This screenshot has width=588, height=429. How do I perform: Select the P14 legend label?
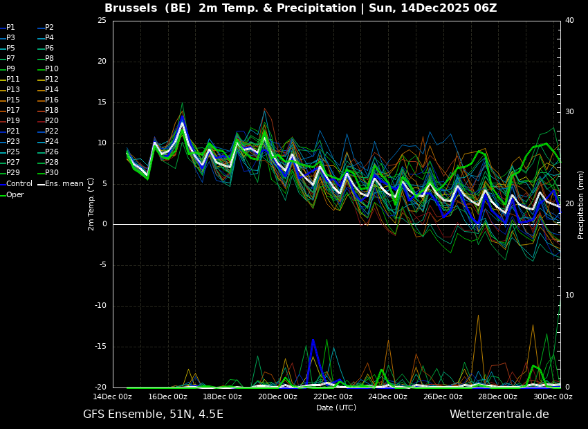(52, 90)
